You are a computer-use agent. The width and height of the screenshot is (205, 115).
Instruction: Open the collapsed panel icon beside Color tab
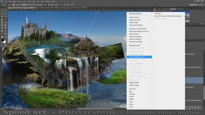click(x=155, y=10)
